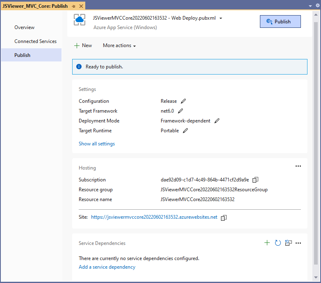Select the Publish sidebar item
Viewport: 321px width, 283px height.
click(x=31, y=55)
